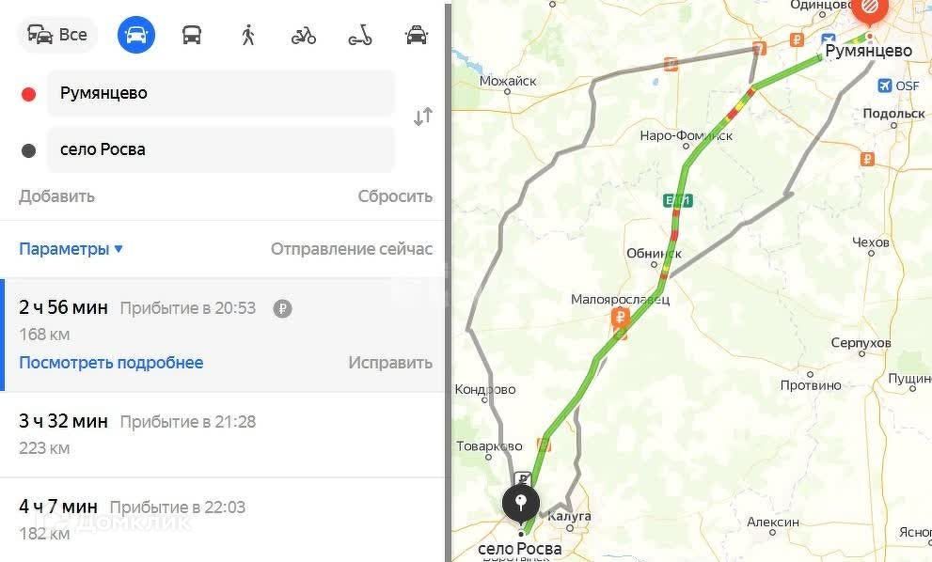This screenshot has width=932, height=562.
Task: Select the car transport mode icon
Action: [x=136, y=36]
